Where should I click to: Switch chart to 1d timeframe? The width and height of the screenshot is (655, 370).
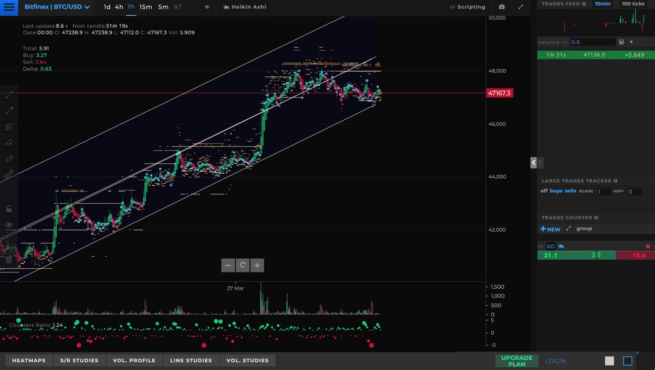coord(107,7)
